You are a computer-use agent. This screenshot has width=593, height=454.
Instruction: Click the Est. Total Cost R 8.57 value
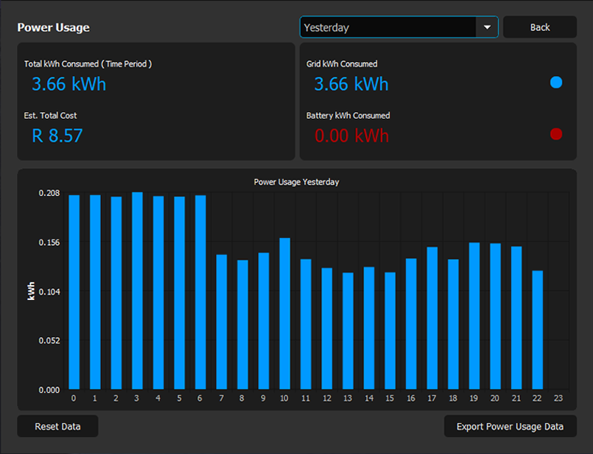coord(57,136)
